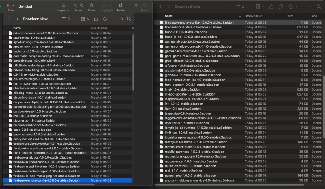Screen dimensions: 325x189
Task: Show more Preview toolbar items via double chevron
Action: click(136, 5)
